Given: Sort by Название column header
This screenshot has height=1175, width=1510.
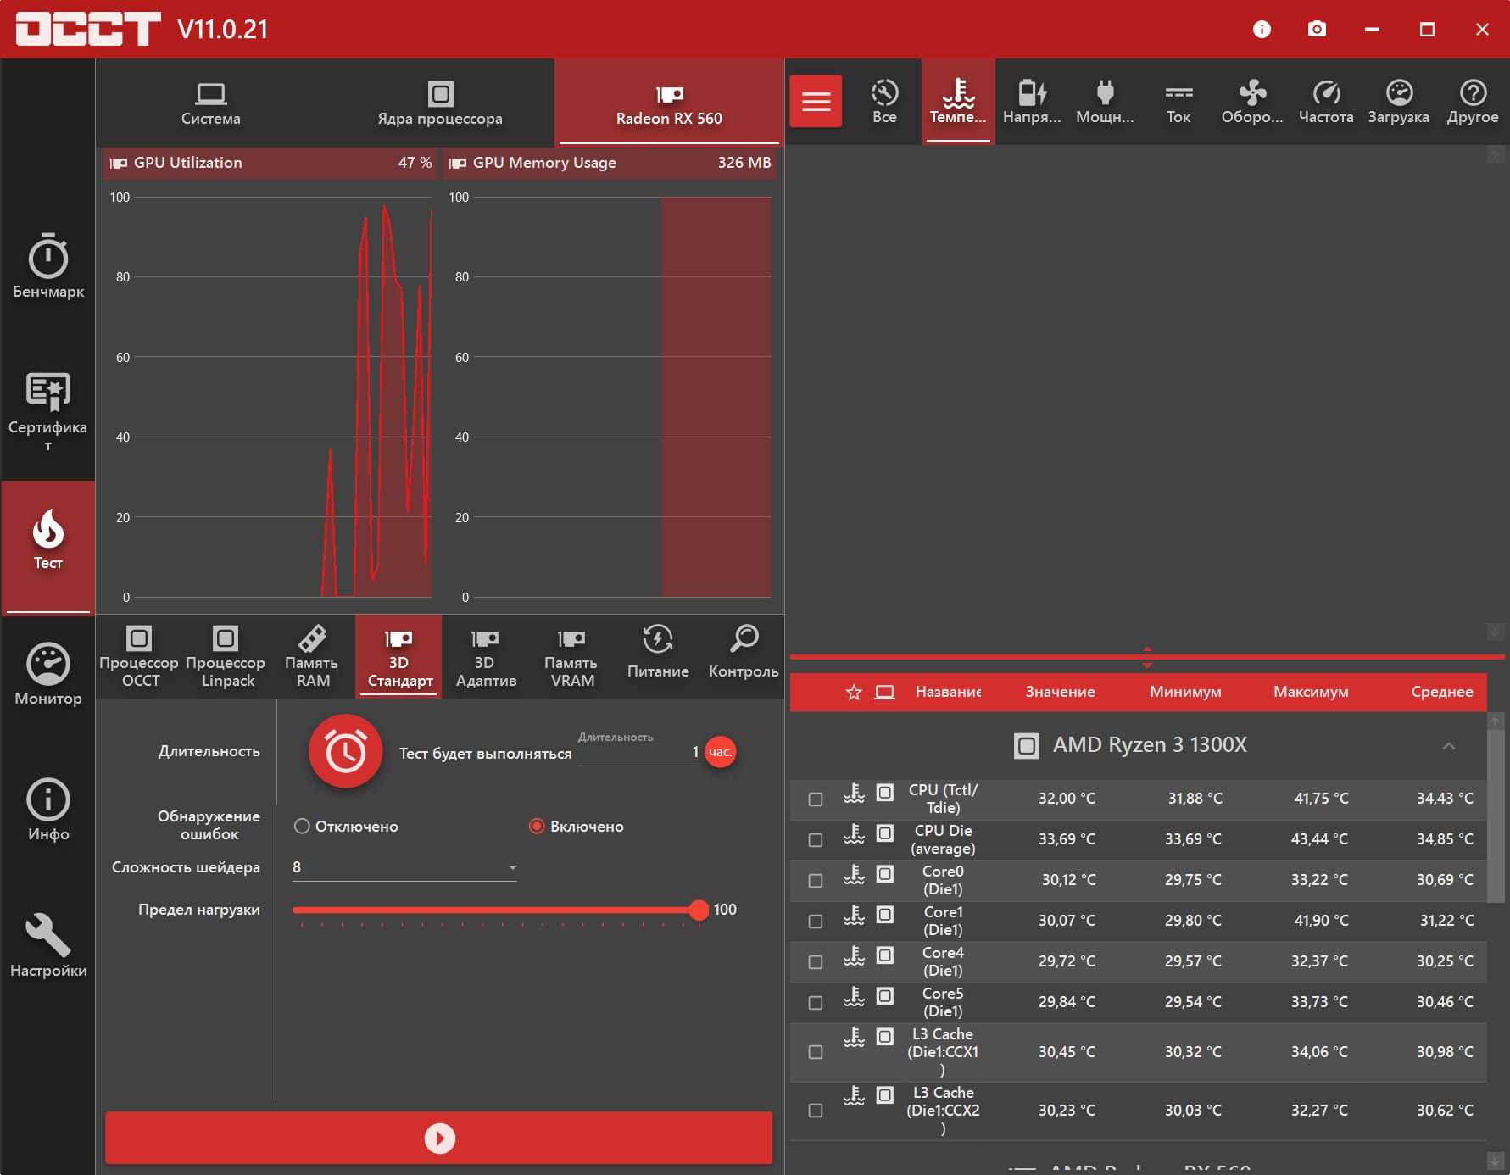Looking at the screenshot, I should pyautogui.click(x=948, y=692).
